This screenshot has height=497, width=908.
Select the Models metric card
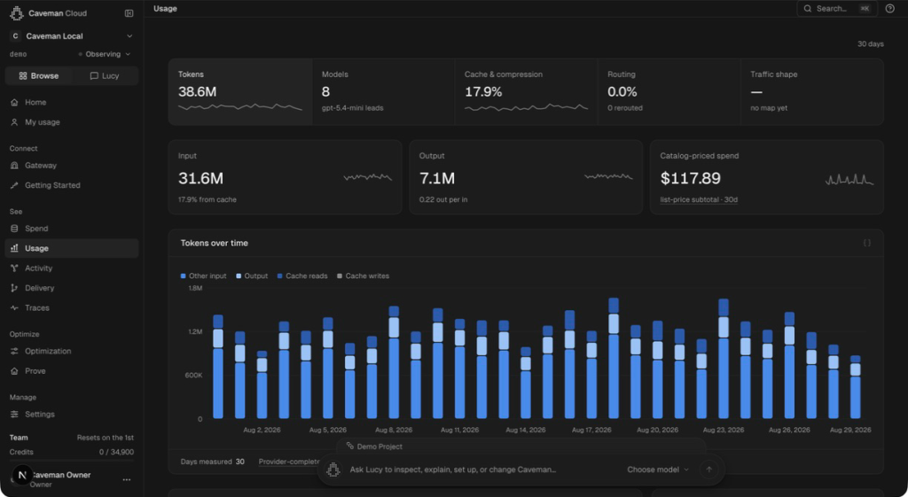(x=383, y=91)
